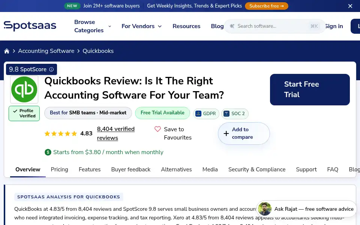
Task: Click the 4.83 rating value
Action: pos(86,133)
